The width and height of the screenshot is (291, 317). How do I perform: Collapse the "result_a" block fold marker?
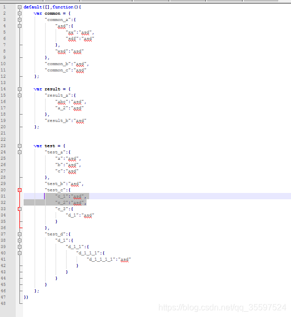pyautogui.click(x=19, y=95)
